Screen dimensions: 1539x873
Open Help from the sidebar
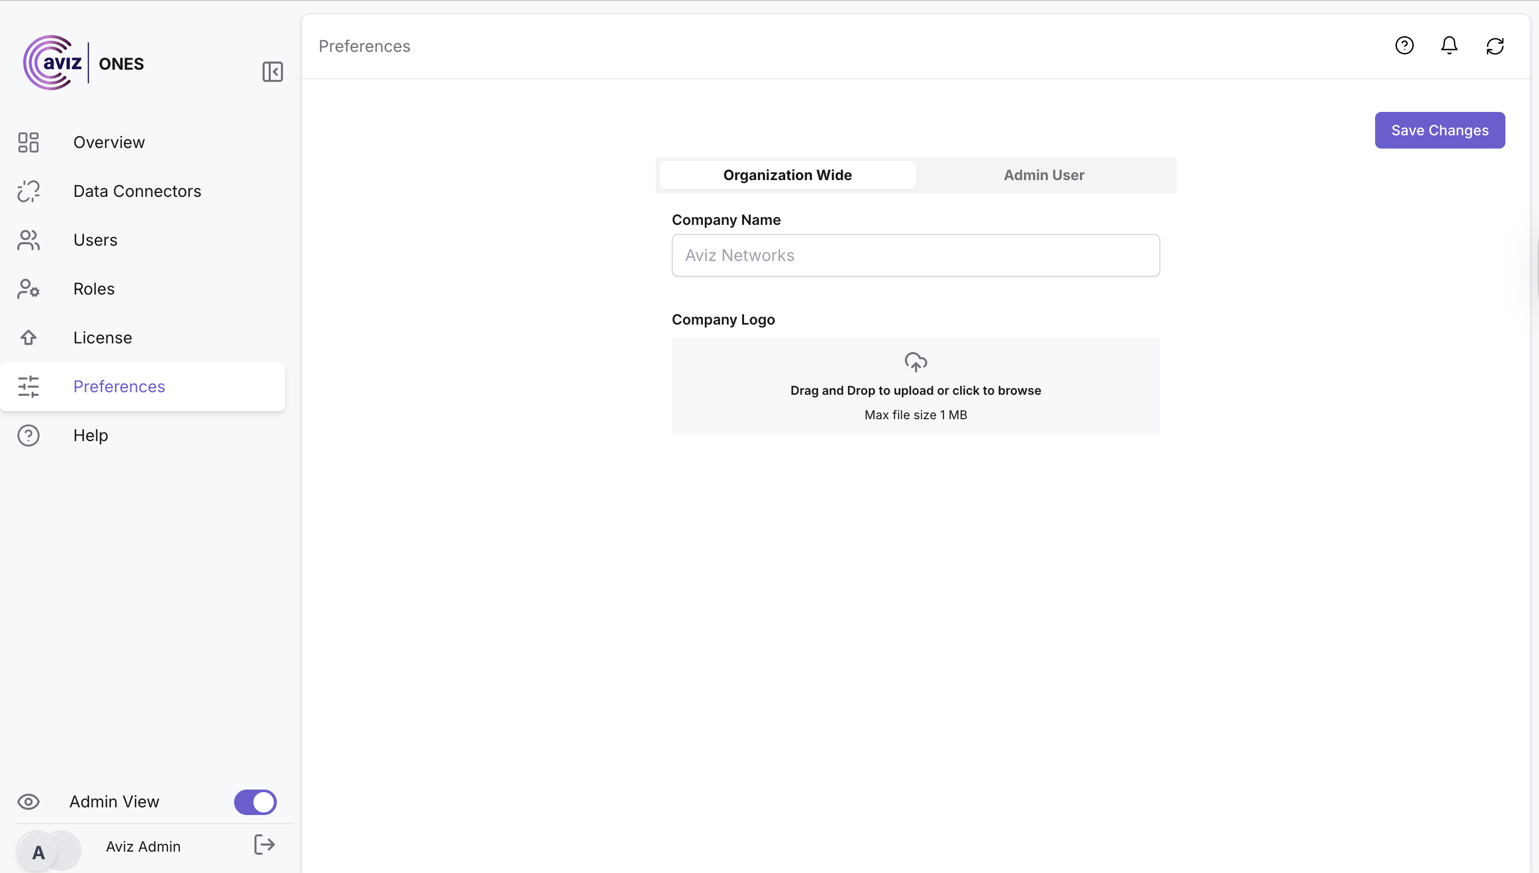[x=91, y=435]
